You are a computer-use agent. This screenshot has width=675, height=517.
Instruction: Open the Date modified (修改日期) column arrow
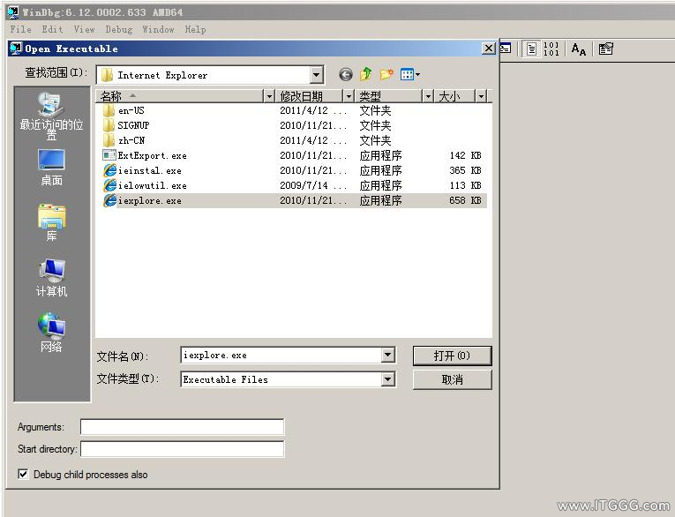(349, 96)
